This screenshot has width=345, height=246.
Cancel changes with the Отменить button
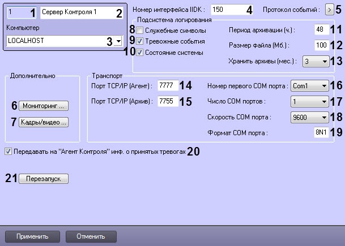(91, 236)
